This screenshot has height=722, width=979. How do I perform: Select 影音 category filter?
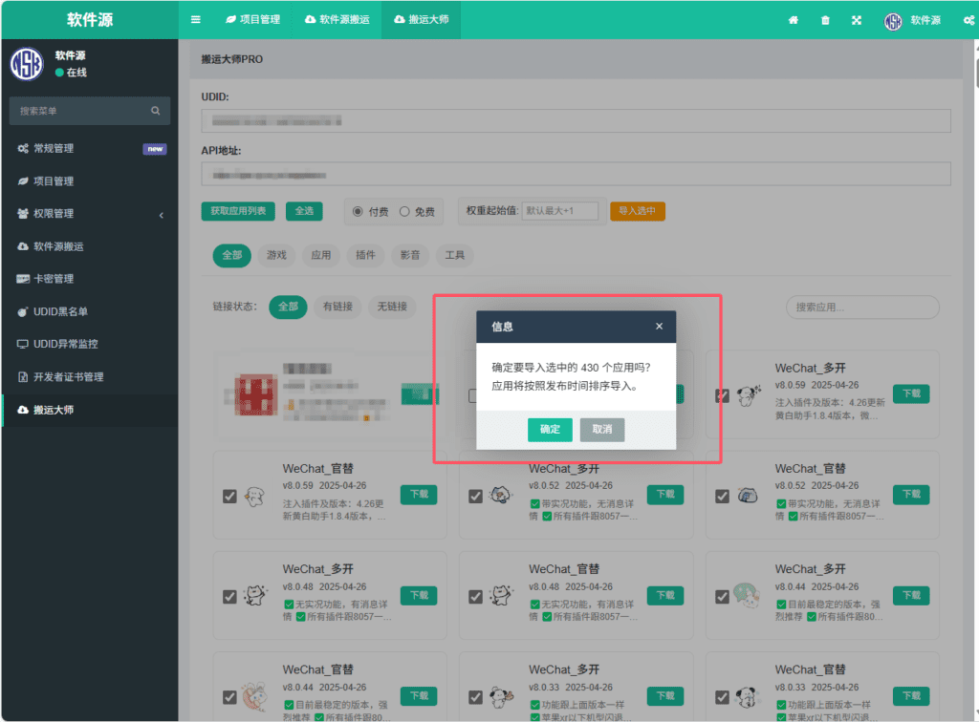point(409,255)
